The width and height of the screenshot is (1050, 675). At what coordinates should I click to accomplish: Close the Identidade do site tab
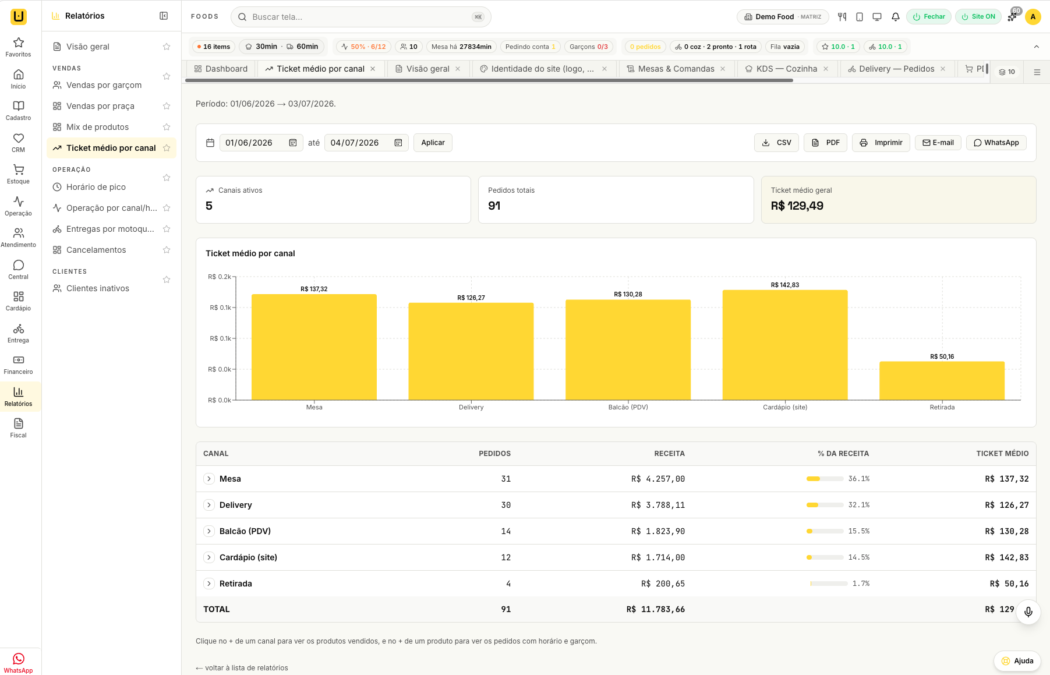[604, 69]
